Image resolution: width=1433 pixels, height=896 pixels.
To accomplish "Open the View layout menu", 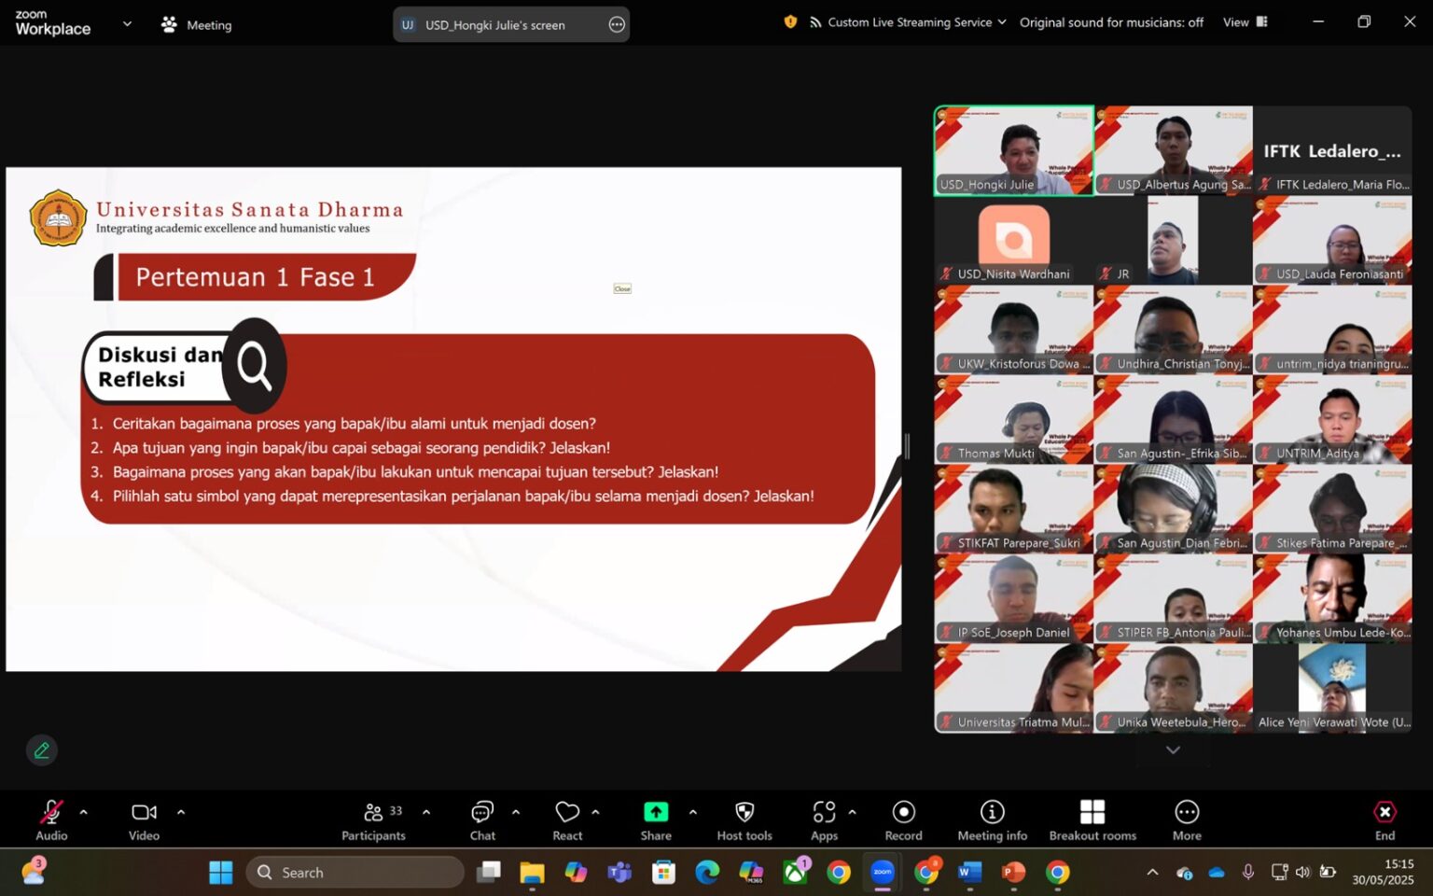I will click(x=1245, y=22).
